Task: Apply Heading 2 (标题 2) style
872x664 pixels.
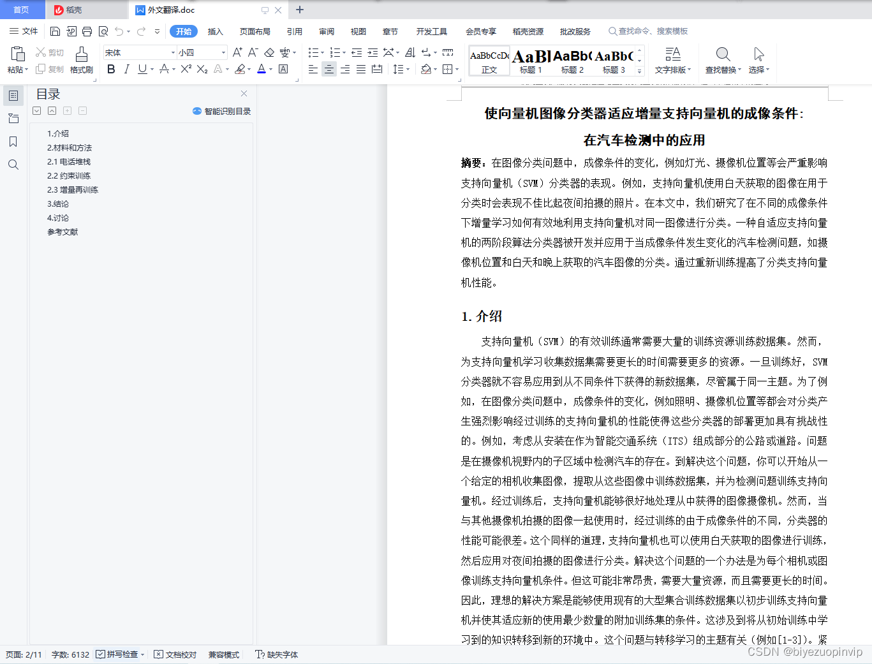Action: coord(572,61)
